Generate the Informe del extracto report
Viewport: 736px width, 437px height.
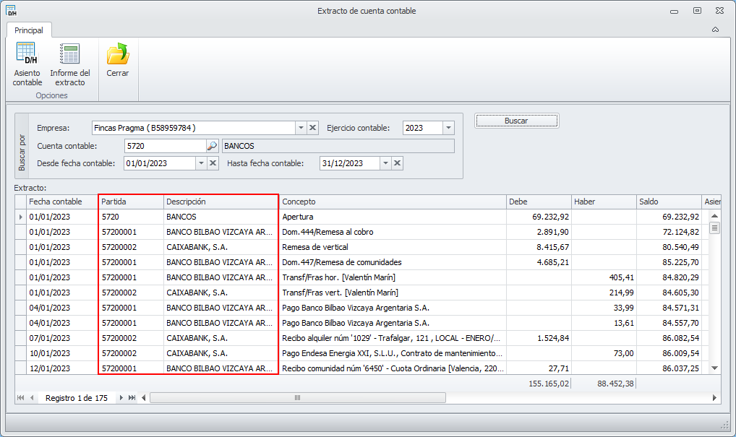70,64
